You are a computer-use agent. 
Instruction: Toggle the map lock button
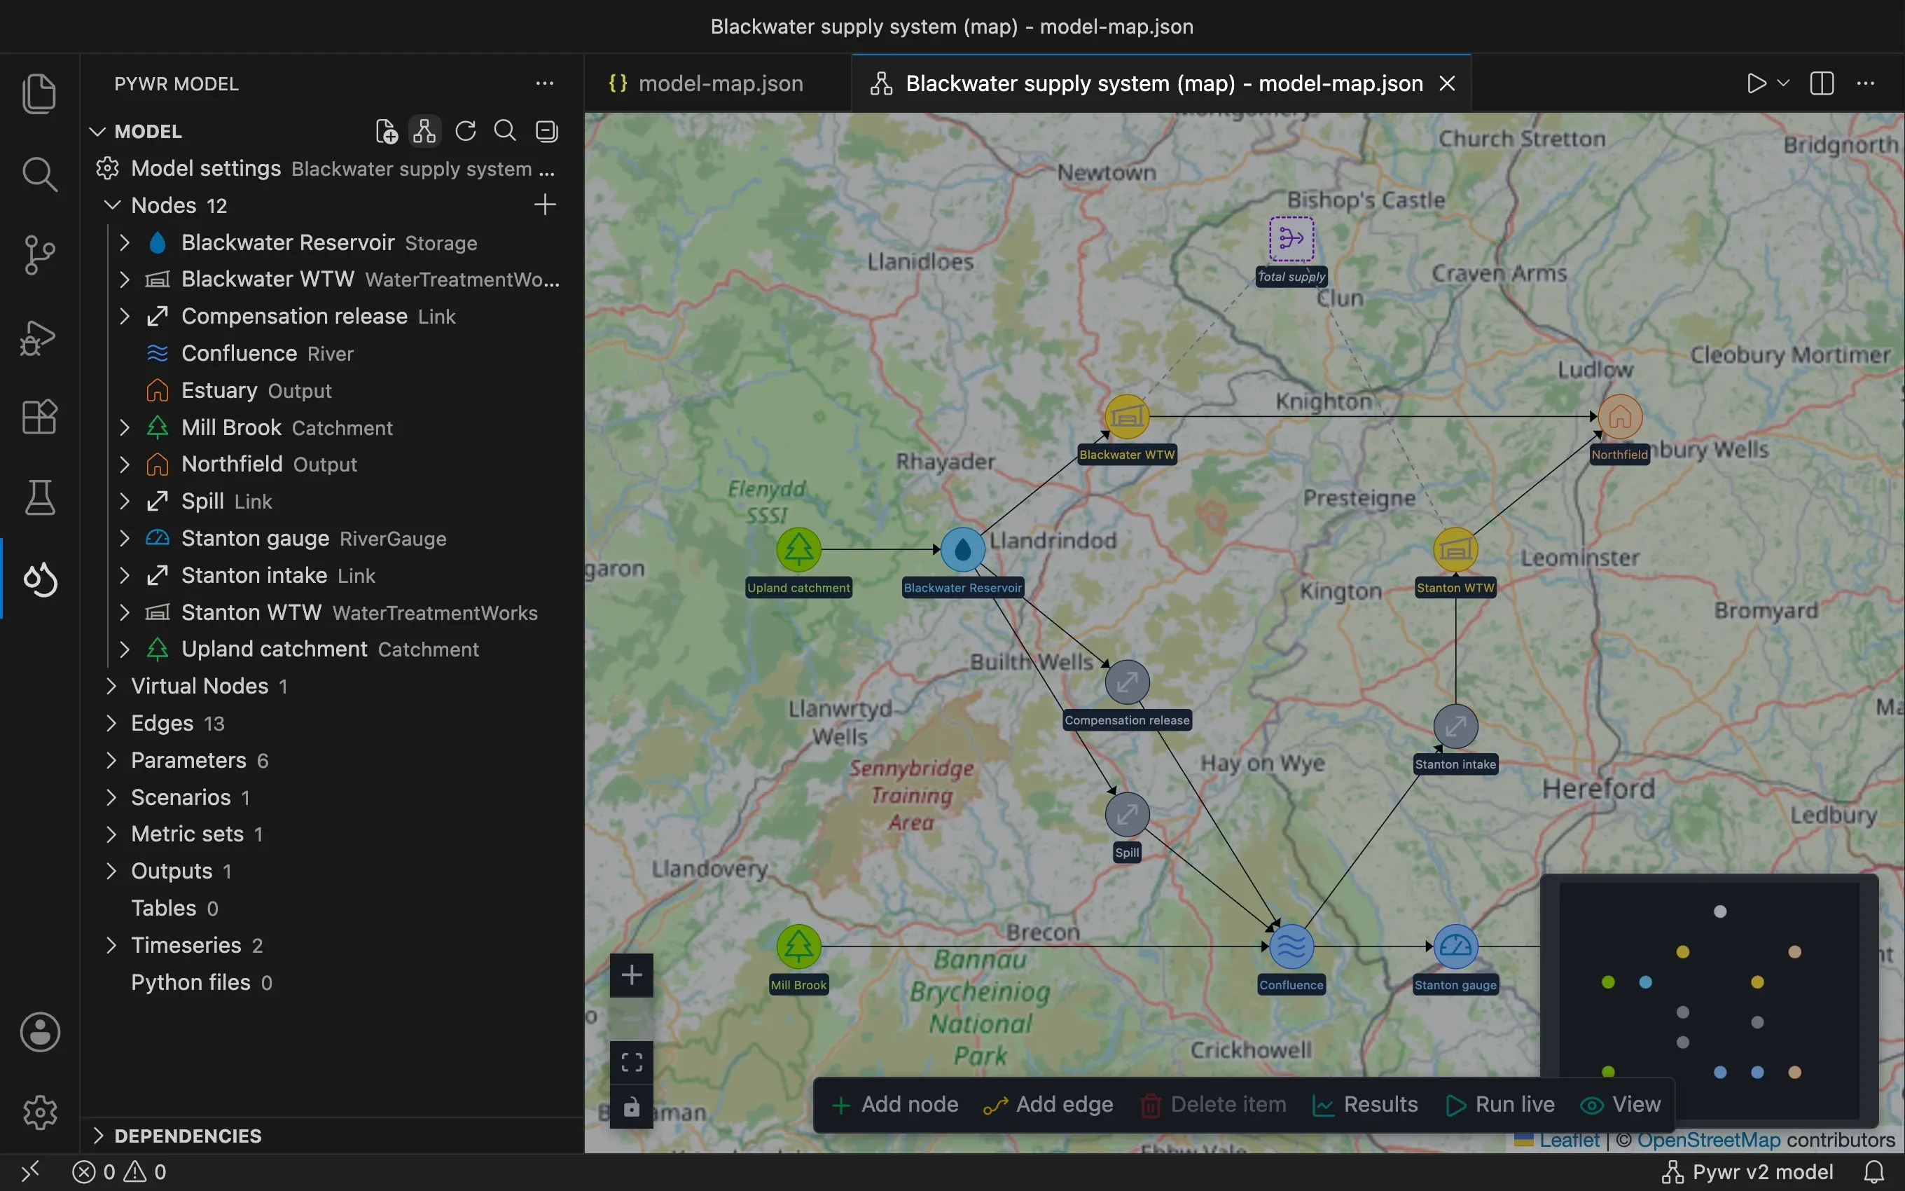tap(631, 1107)
